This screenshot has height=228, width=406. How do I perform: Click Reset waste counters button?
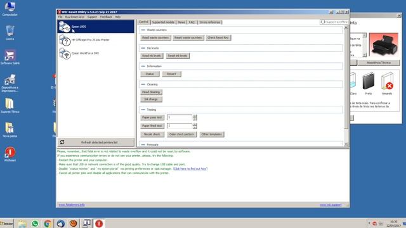(x=188, y=38)
